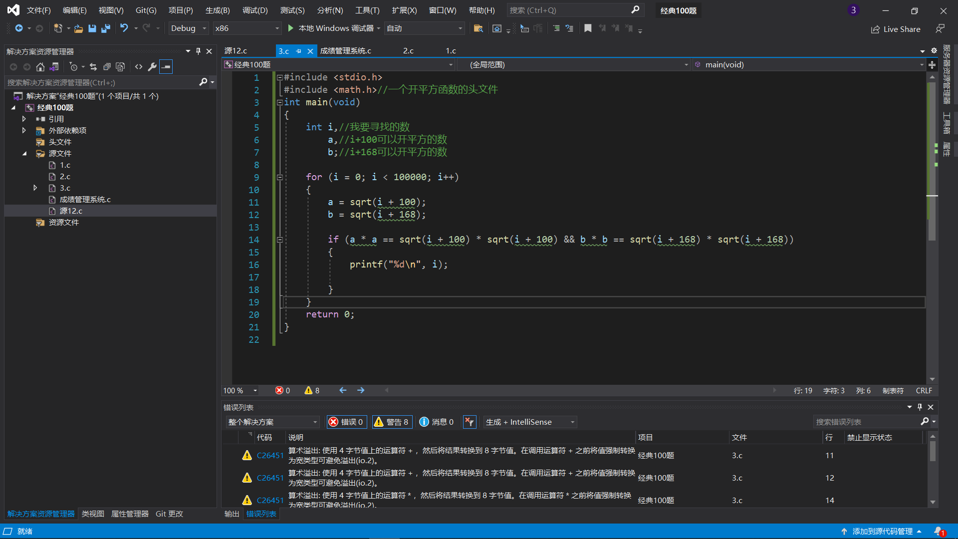
Task: Collapse all icon in Solution Explorer toolbar
Action: point(107,66)
